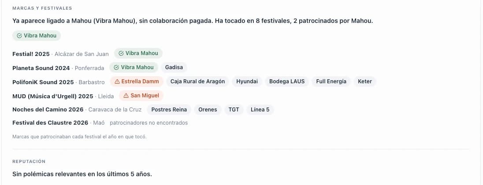Click the Festival des Claustre 2026 title
This screenshot has width=483, height=185.
(50, 123)
